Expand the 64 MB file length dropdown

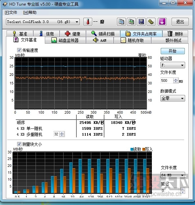182,175
